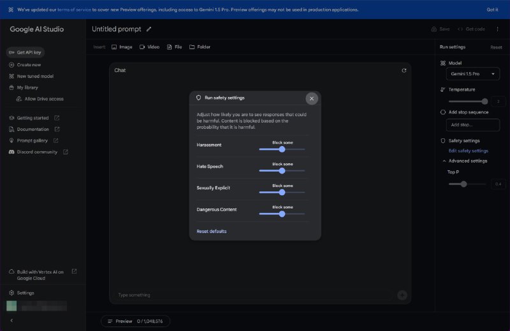Click the Safety settings shield icon

coord(443,141)
